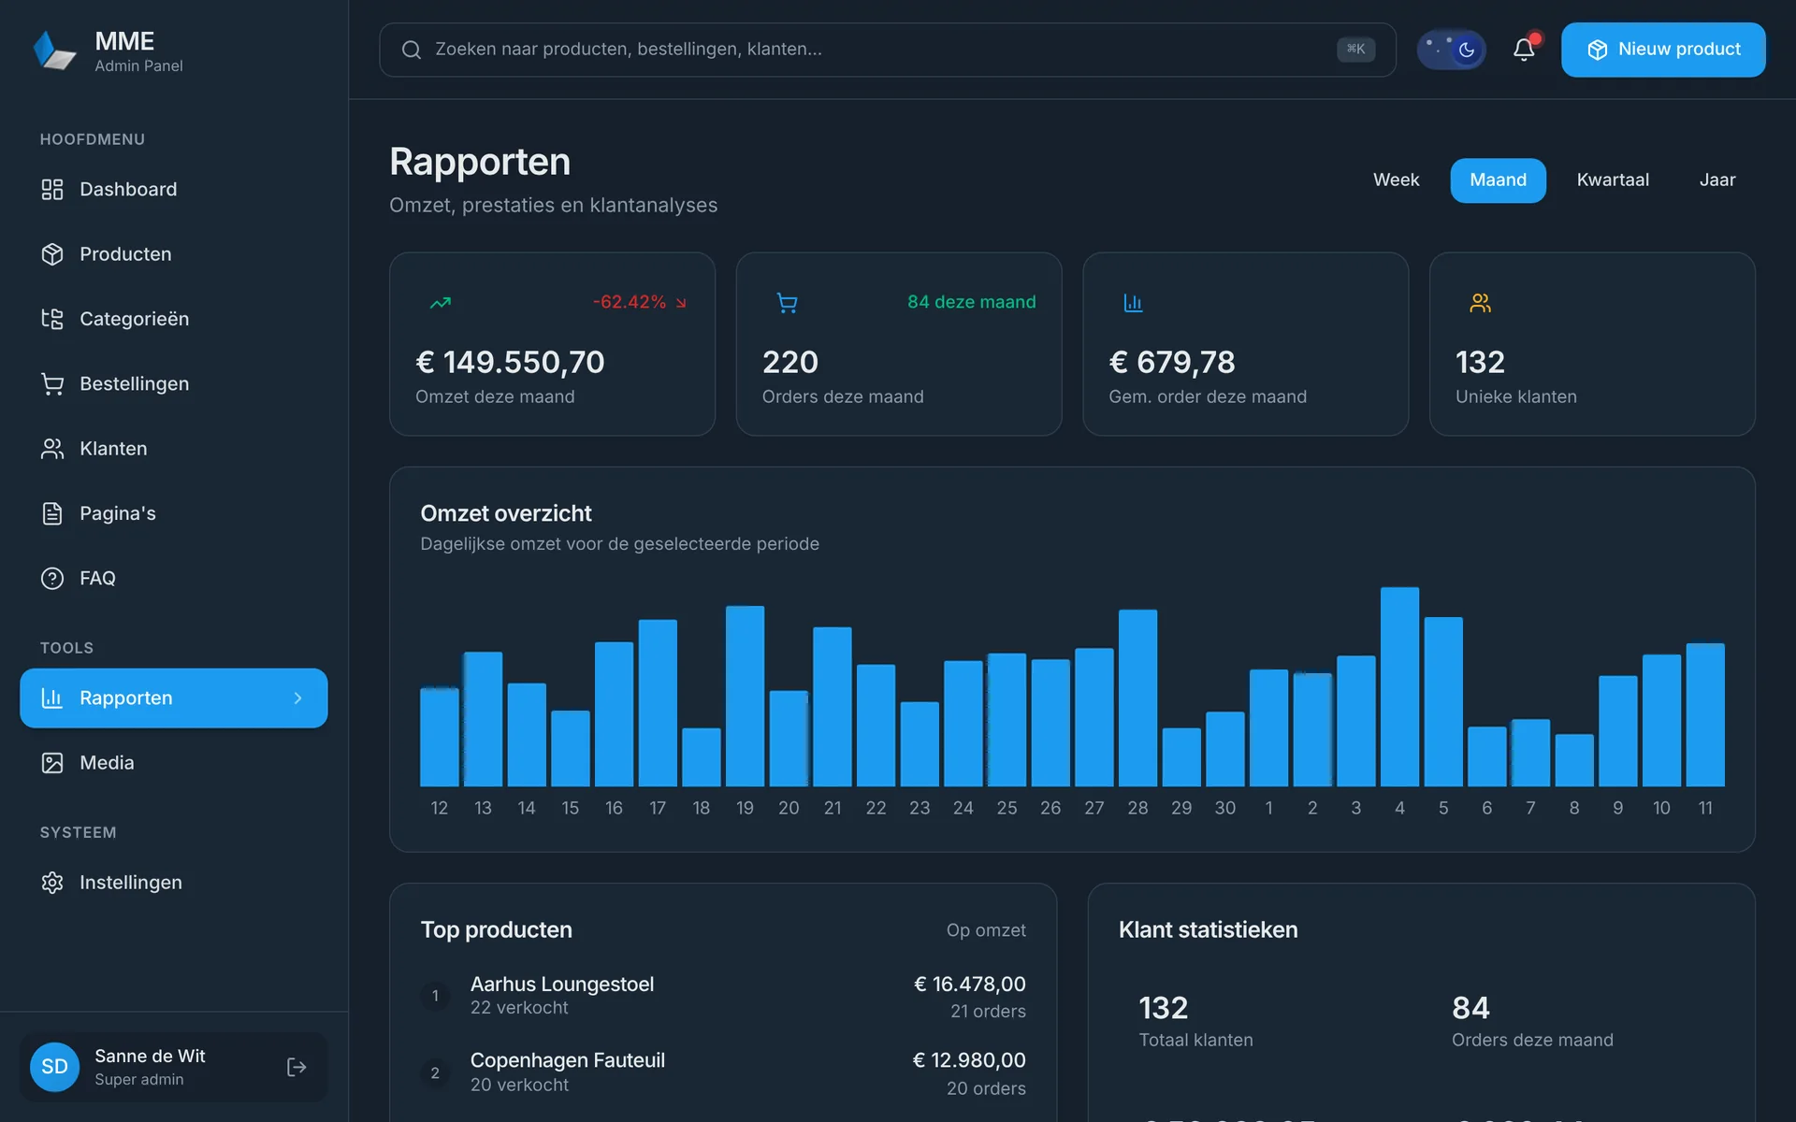Click the € 16.478,00 amount
The image size is (1796, 1122).
point(970,985)
